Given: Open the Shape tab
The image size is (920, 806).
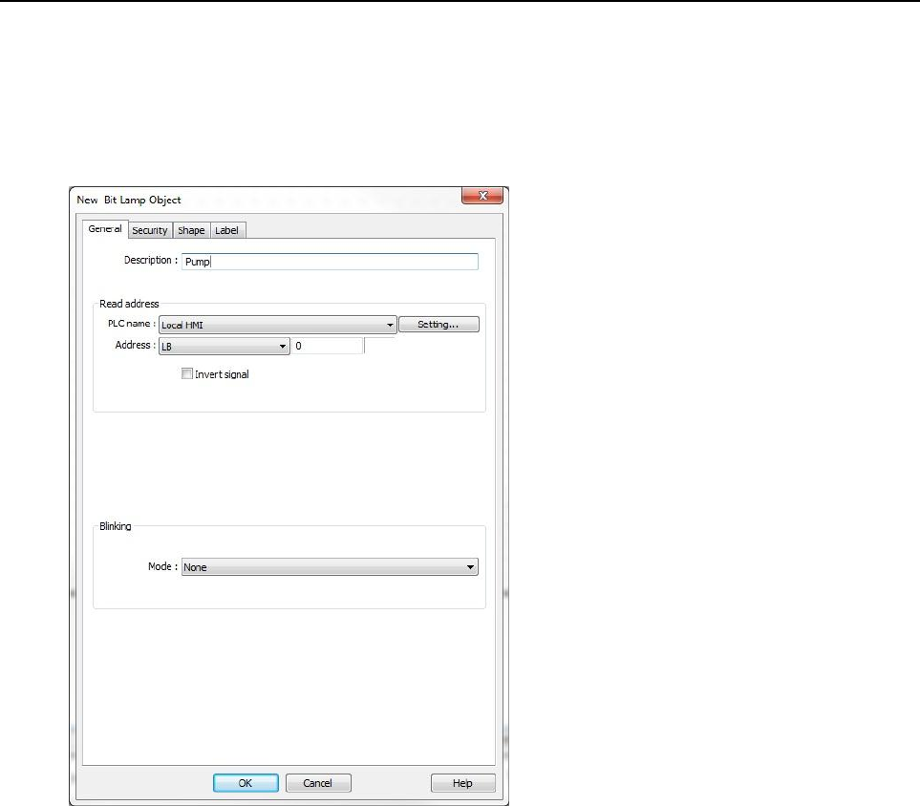Looking at the screenshot, I should [191, 230].
